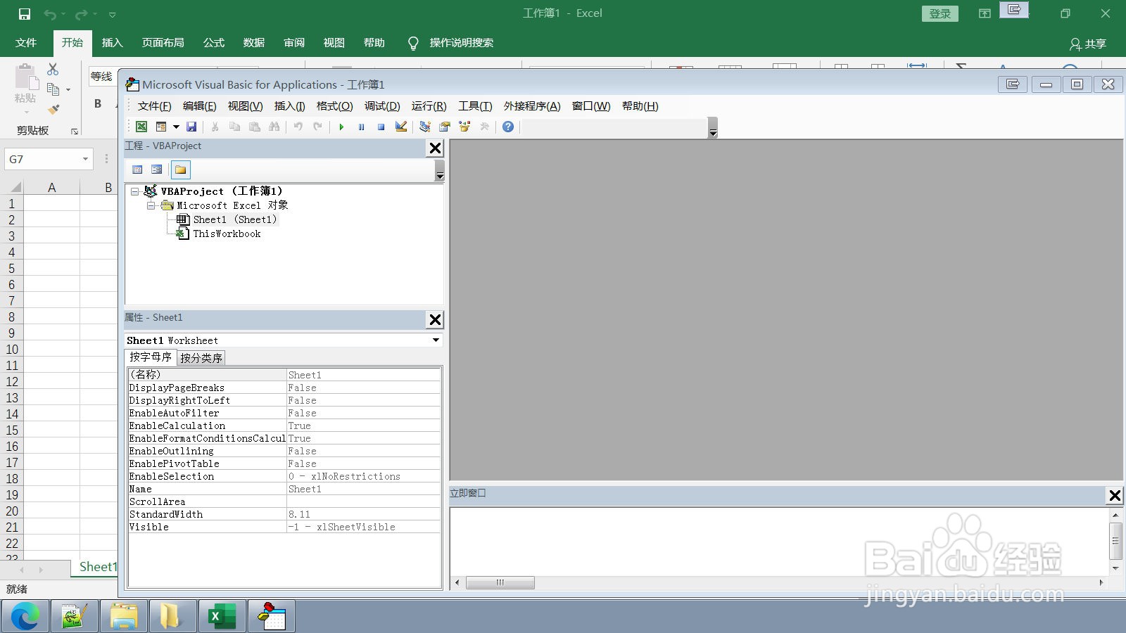
Task: Click Excel 开始 ribbon tab
Action: pos(72,43)
